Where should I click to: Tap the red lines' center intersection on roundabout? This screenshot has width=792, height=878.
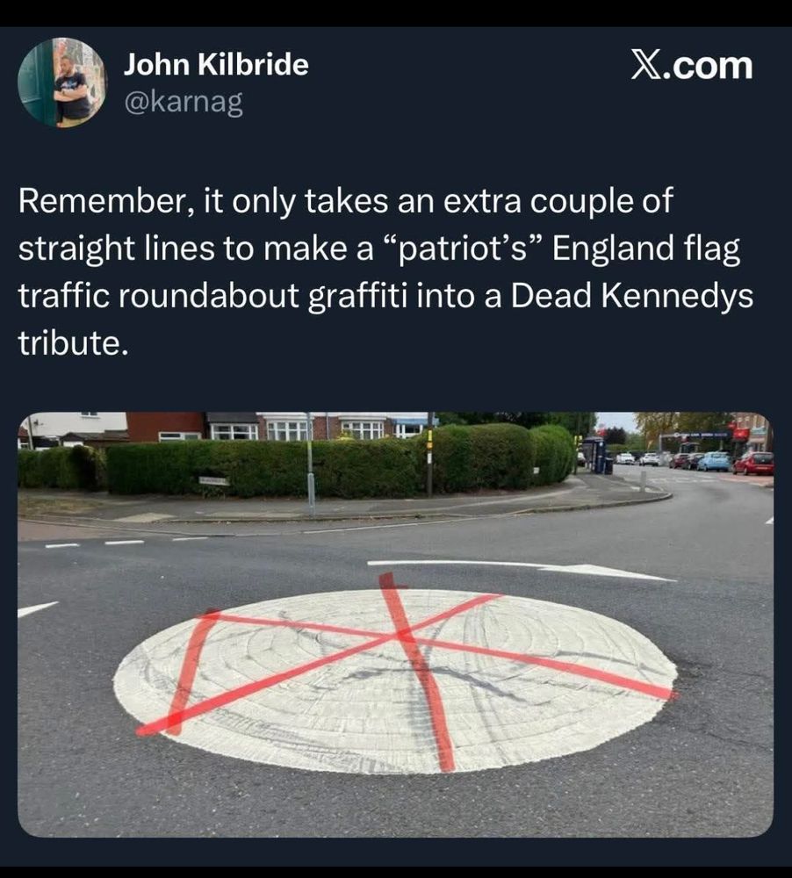coord(401,635)
